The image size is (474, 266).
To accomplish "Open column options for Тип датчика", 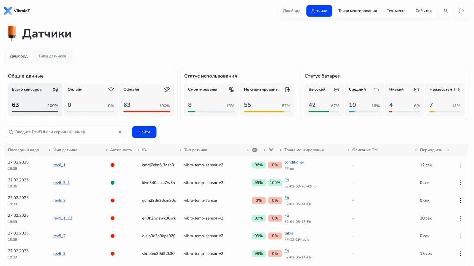I will click(248, 150).
